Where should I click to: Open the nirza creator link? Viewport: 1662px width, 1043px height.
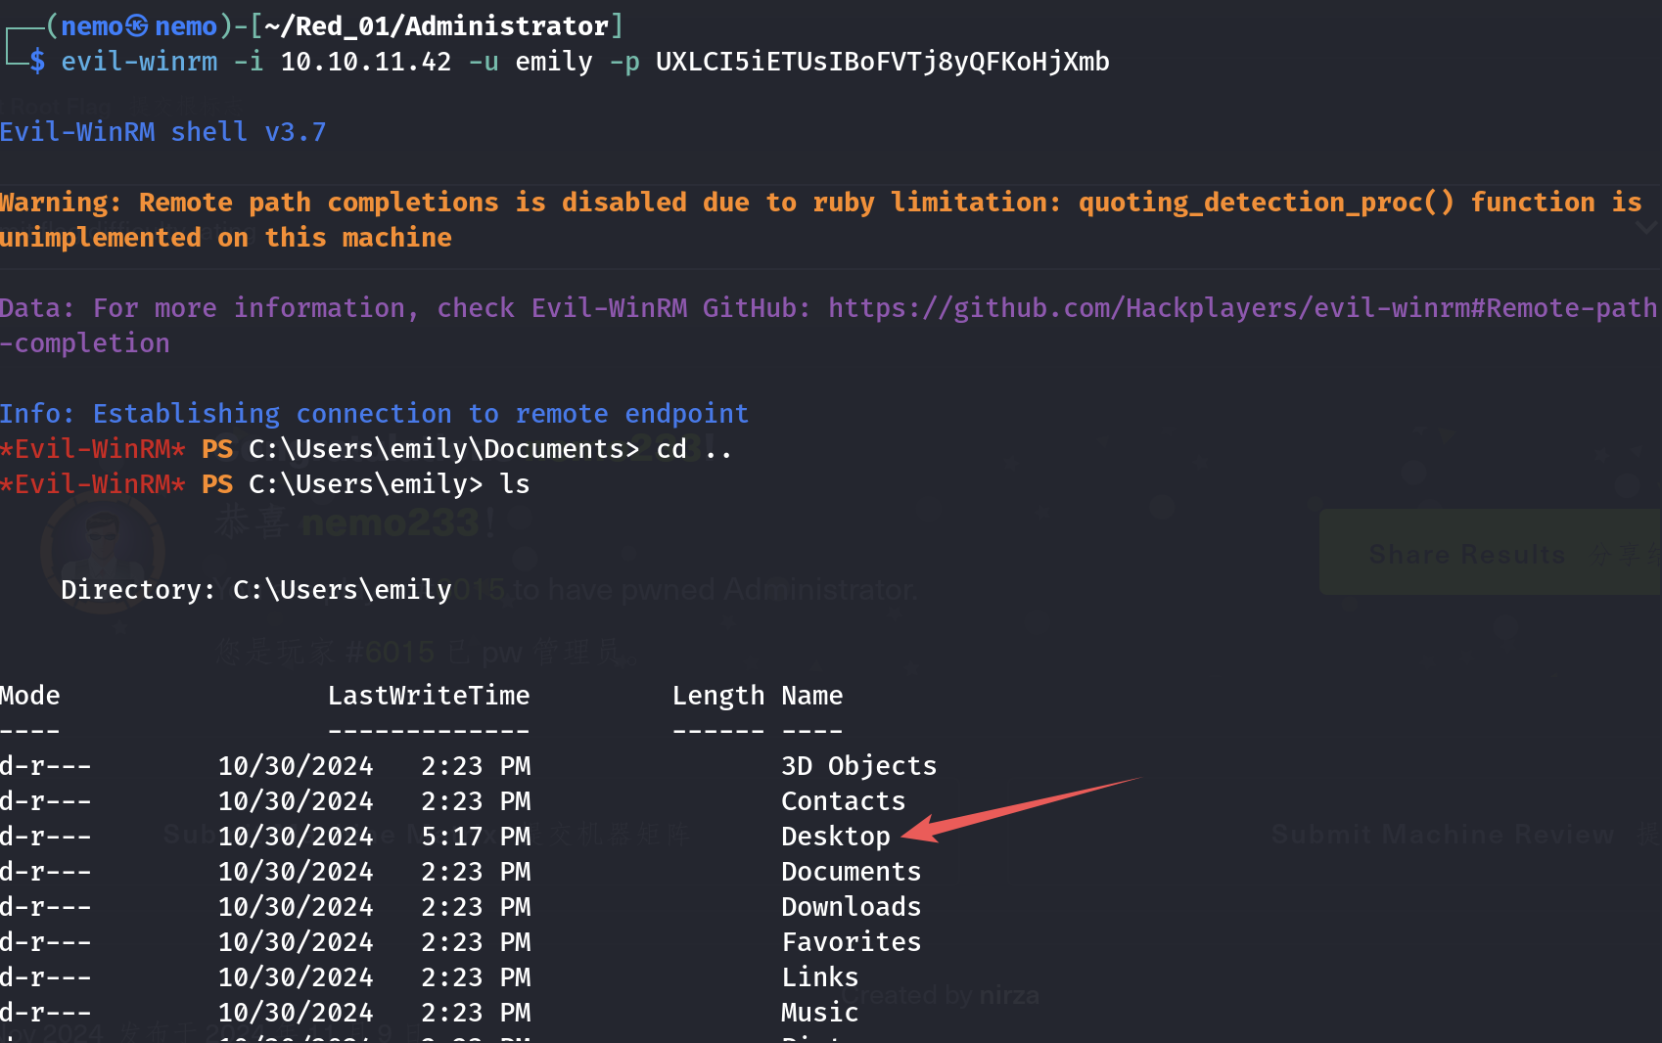tap(1008, 995)
